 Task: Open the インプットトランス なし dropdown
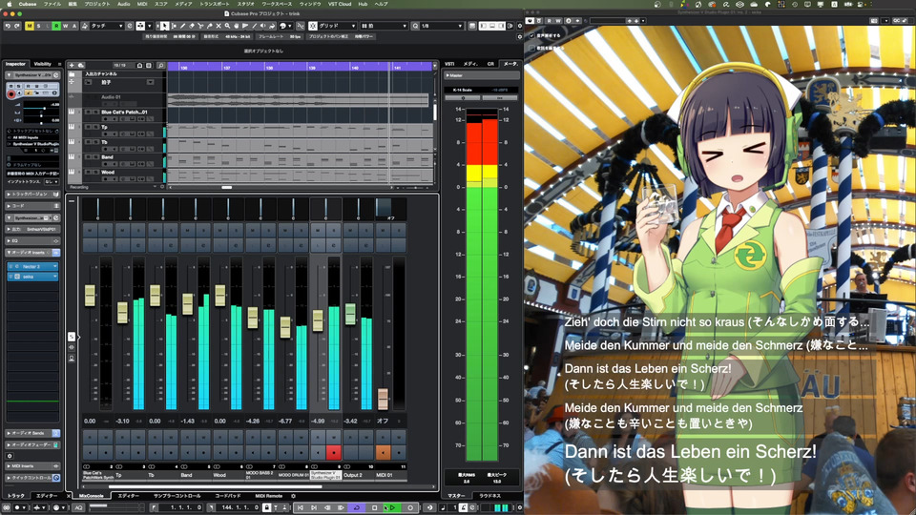point(52,181)
